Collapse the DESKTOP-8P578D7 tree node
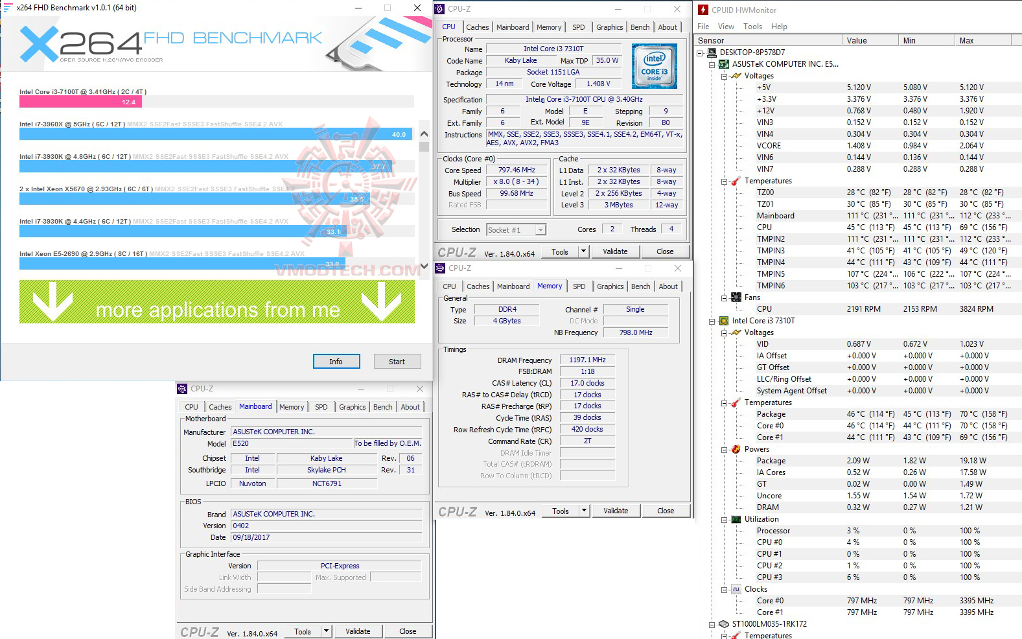The height and width of the screenshot is (639, 1022). click(x=700, y=52)
